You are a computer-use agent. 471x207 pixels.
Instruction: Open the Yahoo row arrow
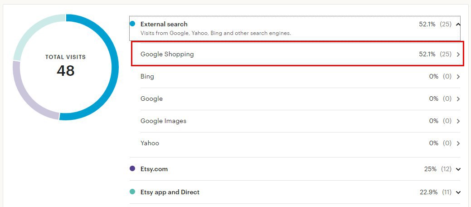tap(458, 143)
